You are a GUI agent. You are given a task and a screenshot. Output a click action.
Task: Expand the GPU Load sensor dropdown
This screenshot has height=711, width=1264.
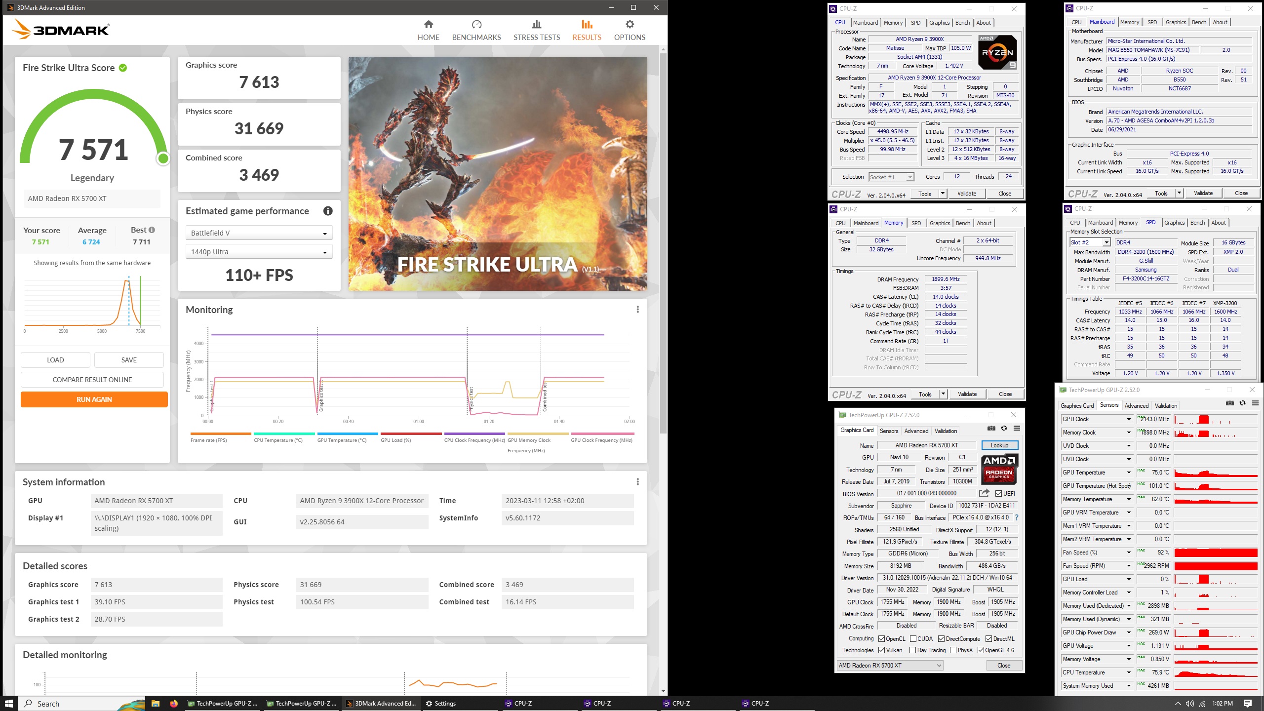click(1128, 579)
